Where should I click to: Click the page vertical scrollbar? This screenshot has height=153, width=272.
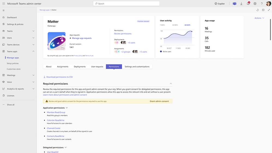270,29
